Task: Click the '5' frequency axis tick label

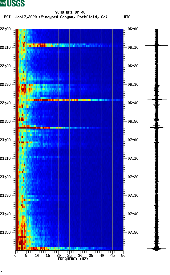Action: pyautogui.click(x=26, y=256)
